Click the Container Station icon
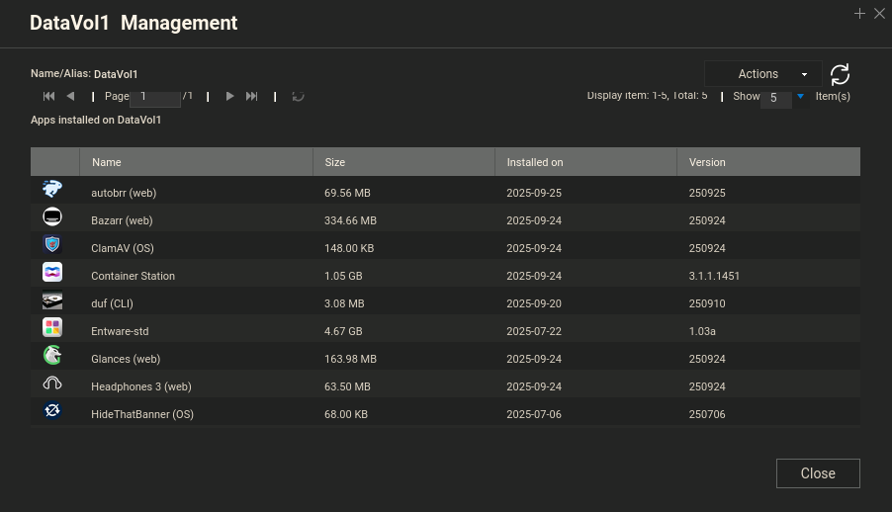This screenshot has height=512, width=892. pyautogui.click(x=52, y=272)
